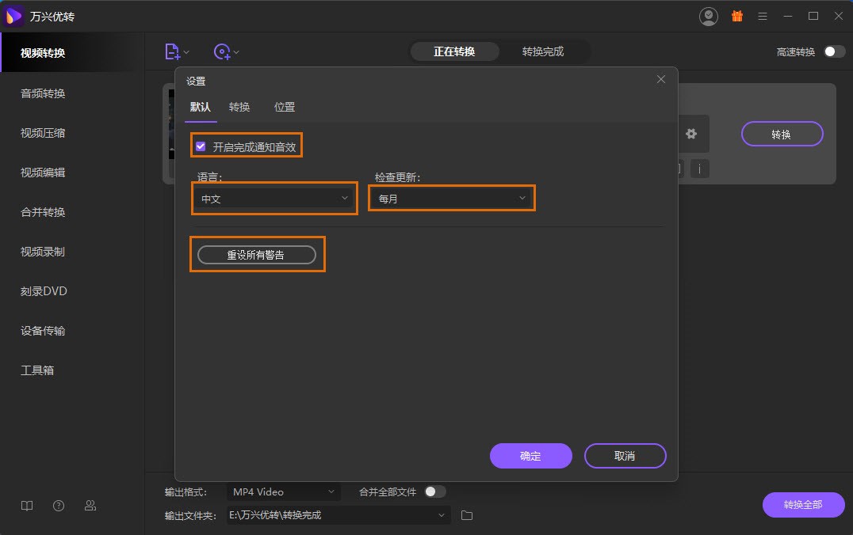Click the 重设所有警告 button
This screenshot has width=853, height=535.
[257, 254]
